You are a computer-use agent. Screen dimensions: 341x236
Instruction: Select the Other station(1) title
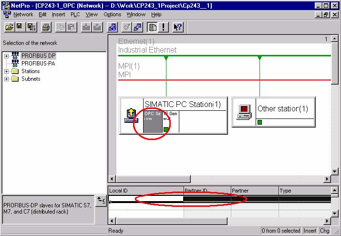click(x=283, y=108)
